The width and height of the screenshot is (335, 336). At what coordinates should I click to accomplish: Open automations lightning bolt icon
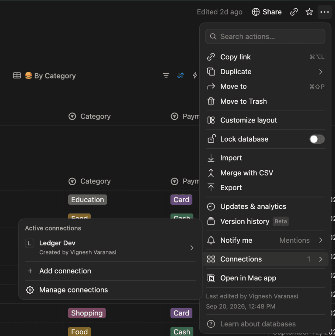coord(195,75)
